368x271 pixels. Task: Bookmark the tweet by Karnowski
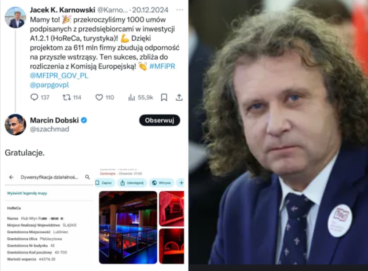point(164,97)
